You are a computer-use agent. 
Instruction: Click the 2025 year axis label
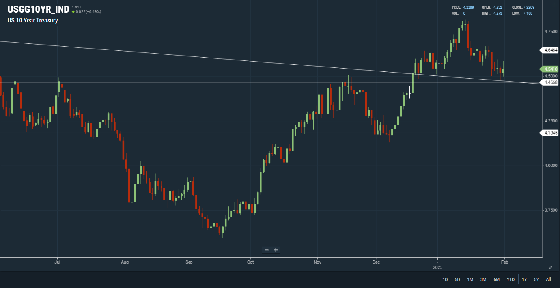[x=437, y=267]
